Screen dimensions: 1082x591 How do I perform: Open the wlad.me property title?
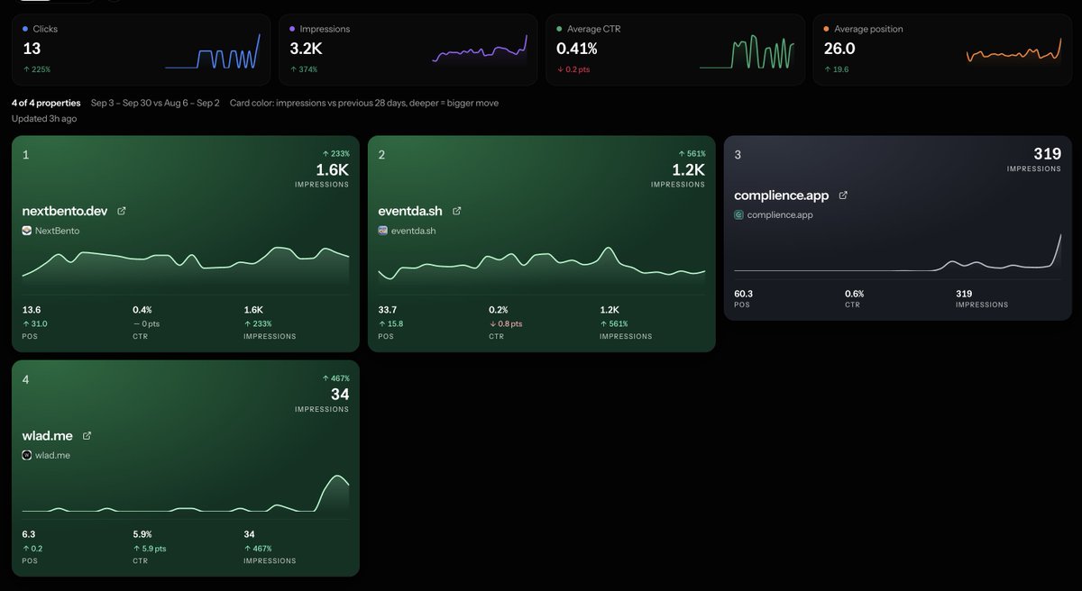[x=48, y=436]
